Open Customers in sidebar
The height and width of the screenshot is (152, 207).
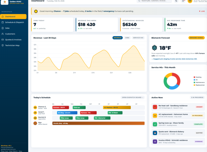[x=13, y=34]
